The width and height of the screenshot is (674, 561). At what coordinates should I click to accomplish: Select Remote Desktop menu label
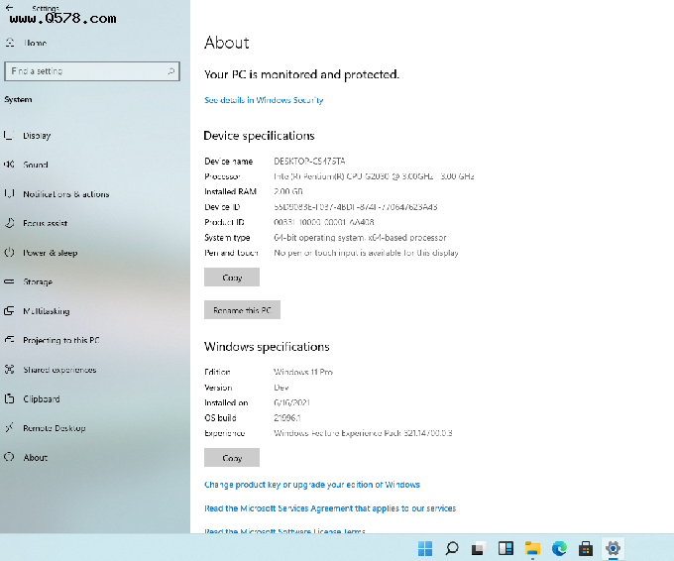point(55,428)
